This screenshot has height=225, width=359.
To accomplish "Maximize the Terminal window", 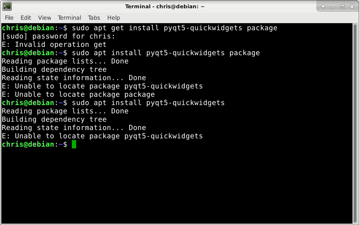I will click(x=342, y=7).
